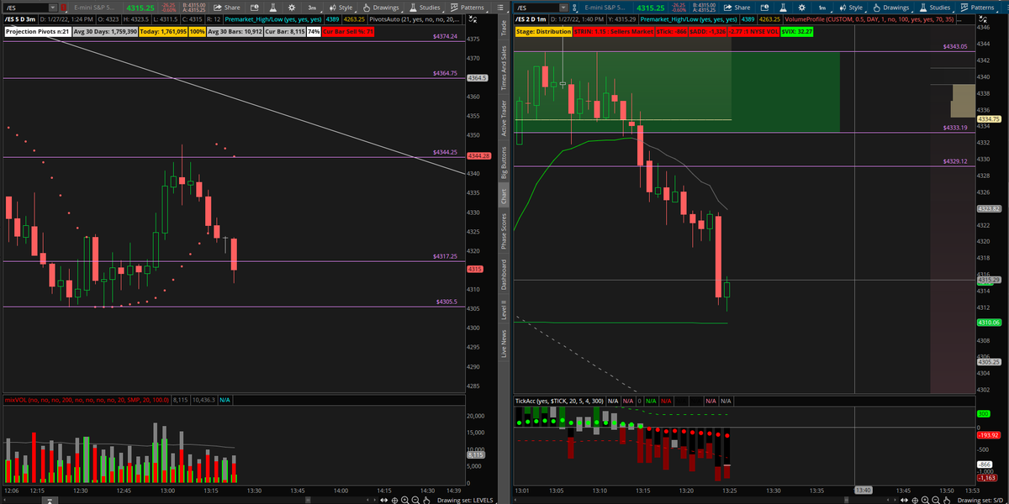Toggle axis tools icon atop right chart price axis
Image resolution: width=1009 pixels, height=504 pixels.
(984, 19)
